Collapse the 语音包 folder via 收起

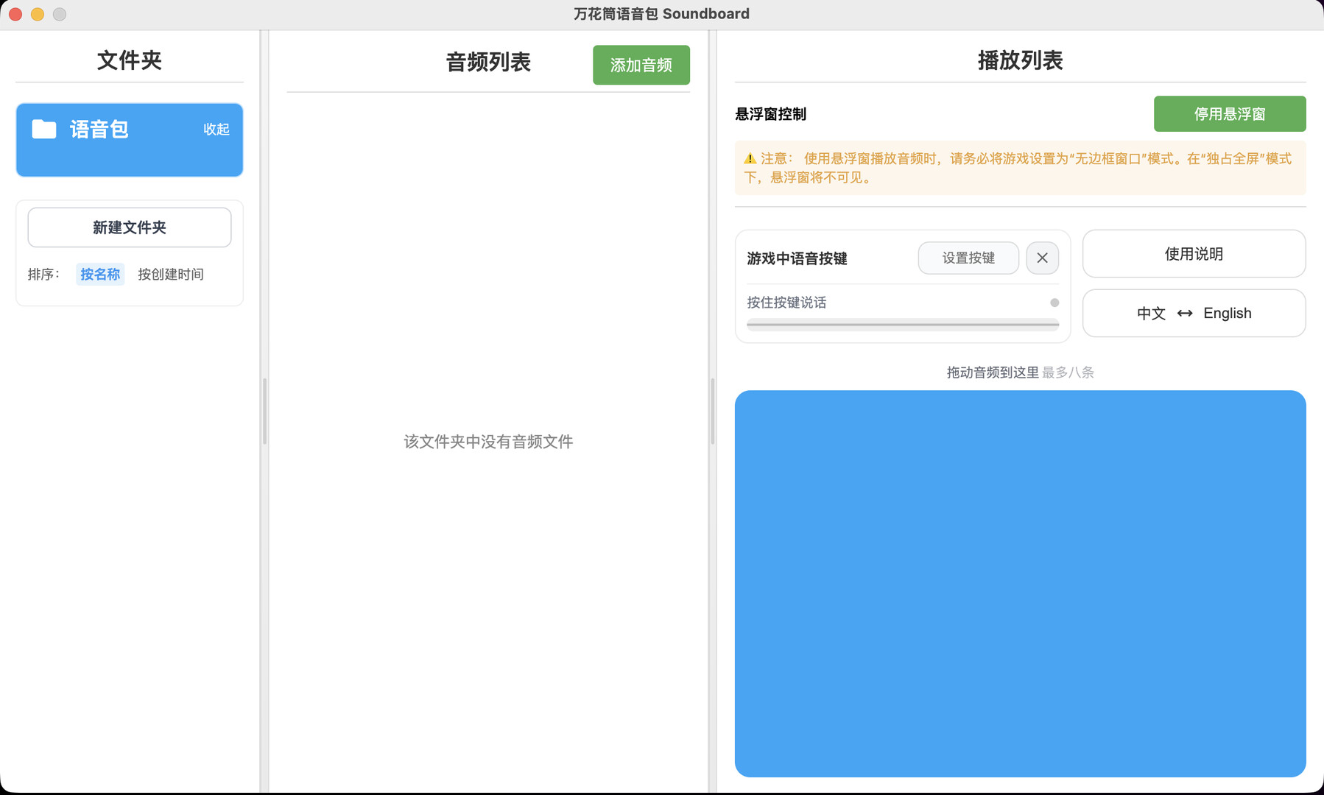pos(216,129)
